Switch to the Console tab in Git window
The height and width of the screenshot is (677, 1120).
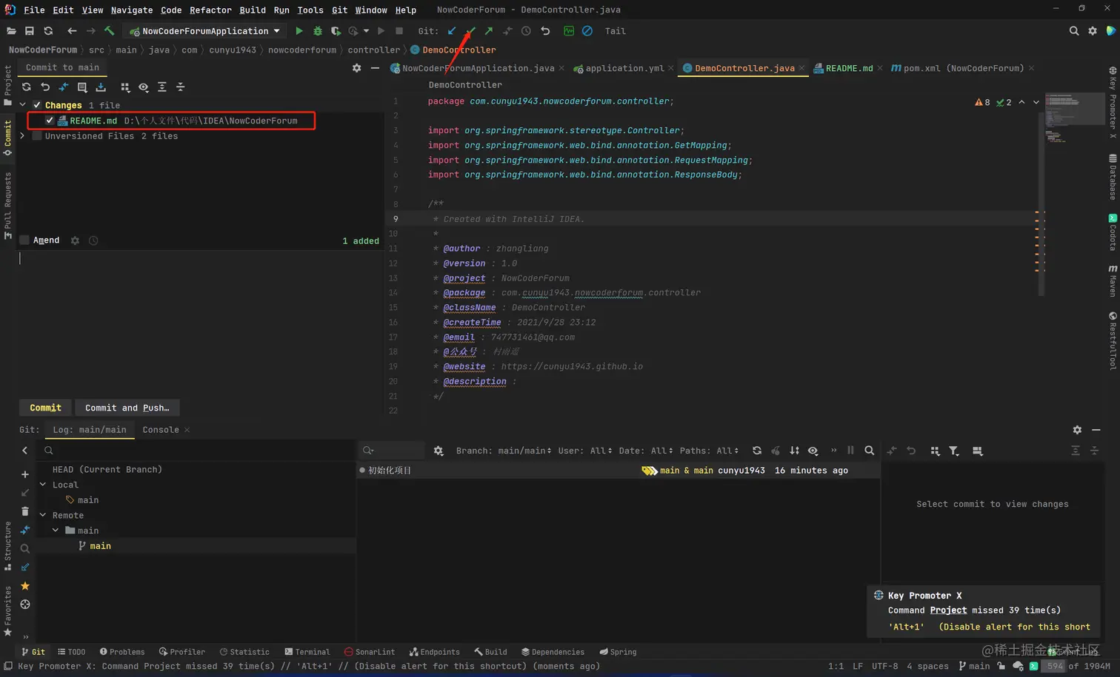point(161,430)
